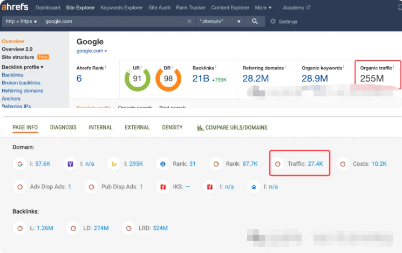Click the search magnifier button
Viewport: 402px width, 253px height.
(x=255, y=22)
